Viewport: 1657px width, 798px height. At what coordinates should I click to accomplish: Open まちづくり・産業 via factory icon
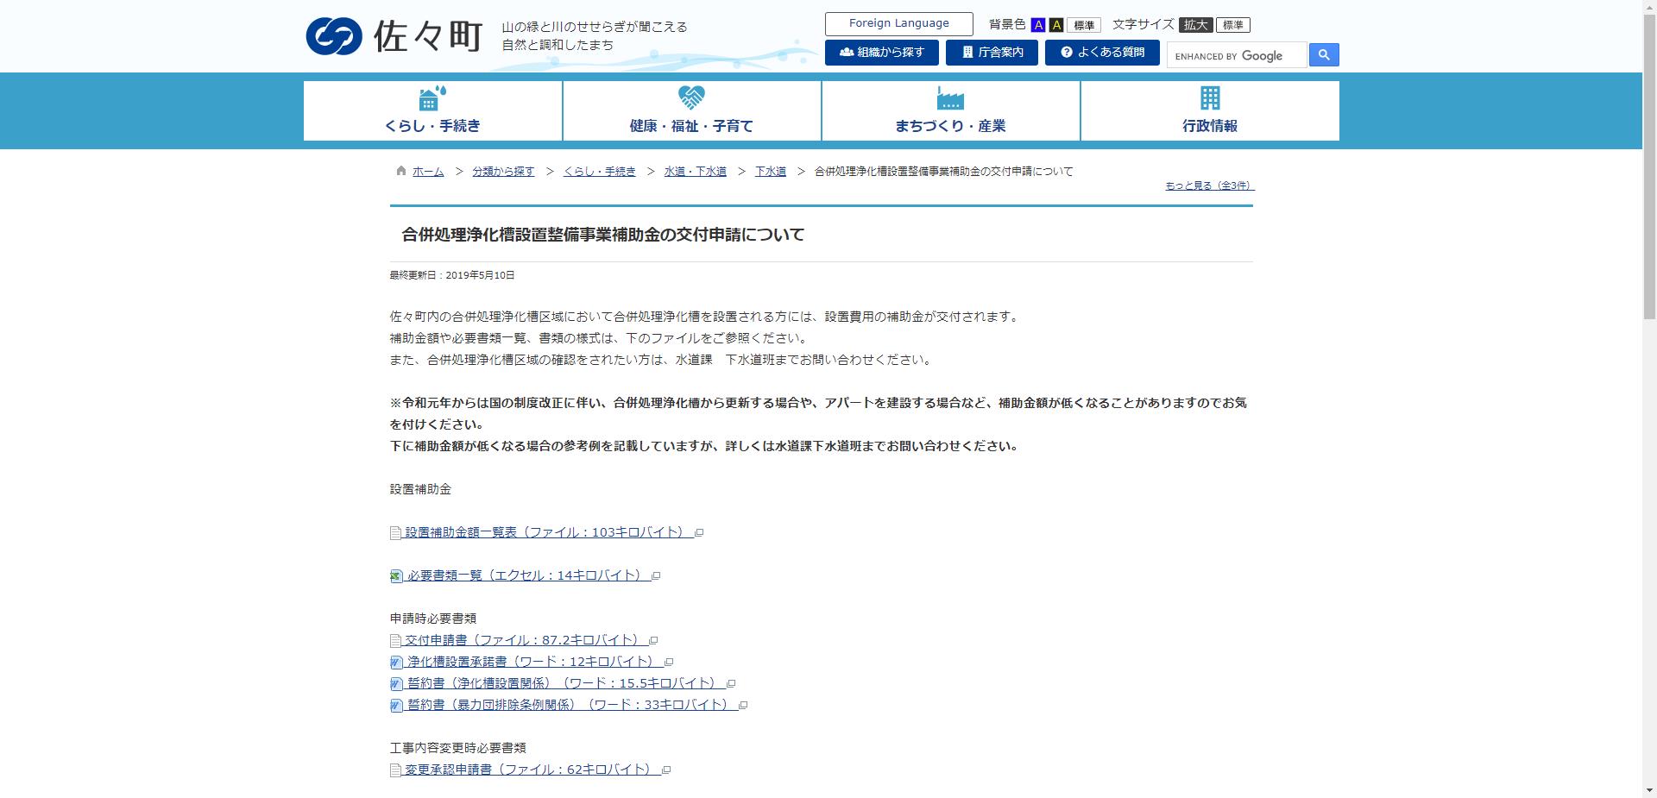(949, 98)
